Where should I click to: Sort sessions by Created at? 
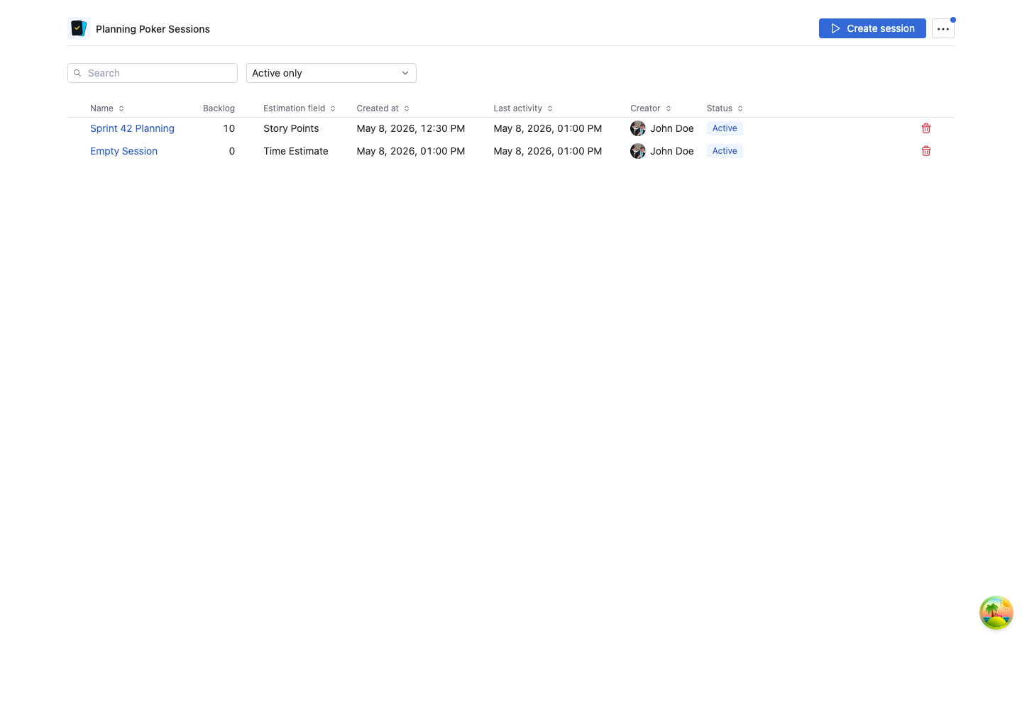tap(383, 108)
